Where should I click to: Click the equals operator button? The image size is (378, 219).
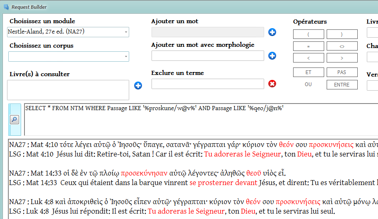click(x=308, y=46)
